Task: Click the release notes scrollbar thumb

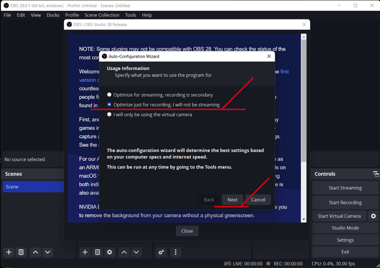Action: [304, 101]
